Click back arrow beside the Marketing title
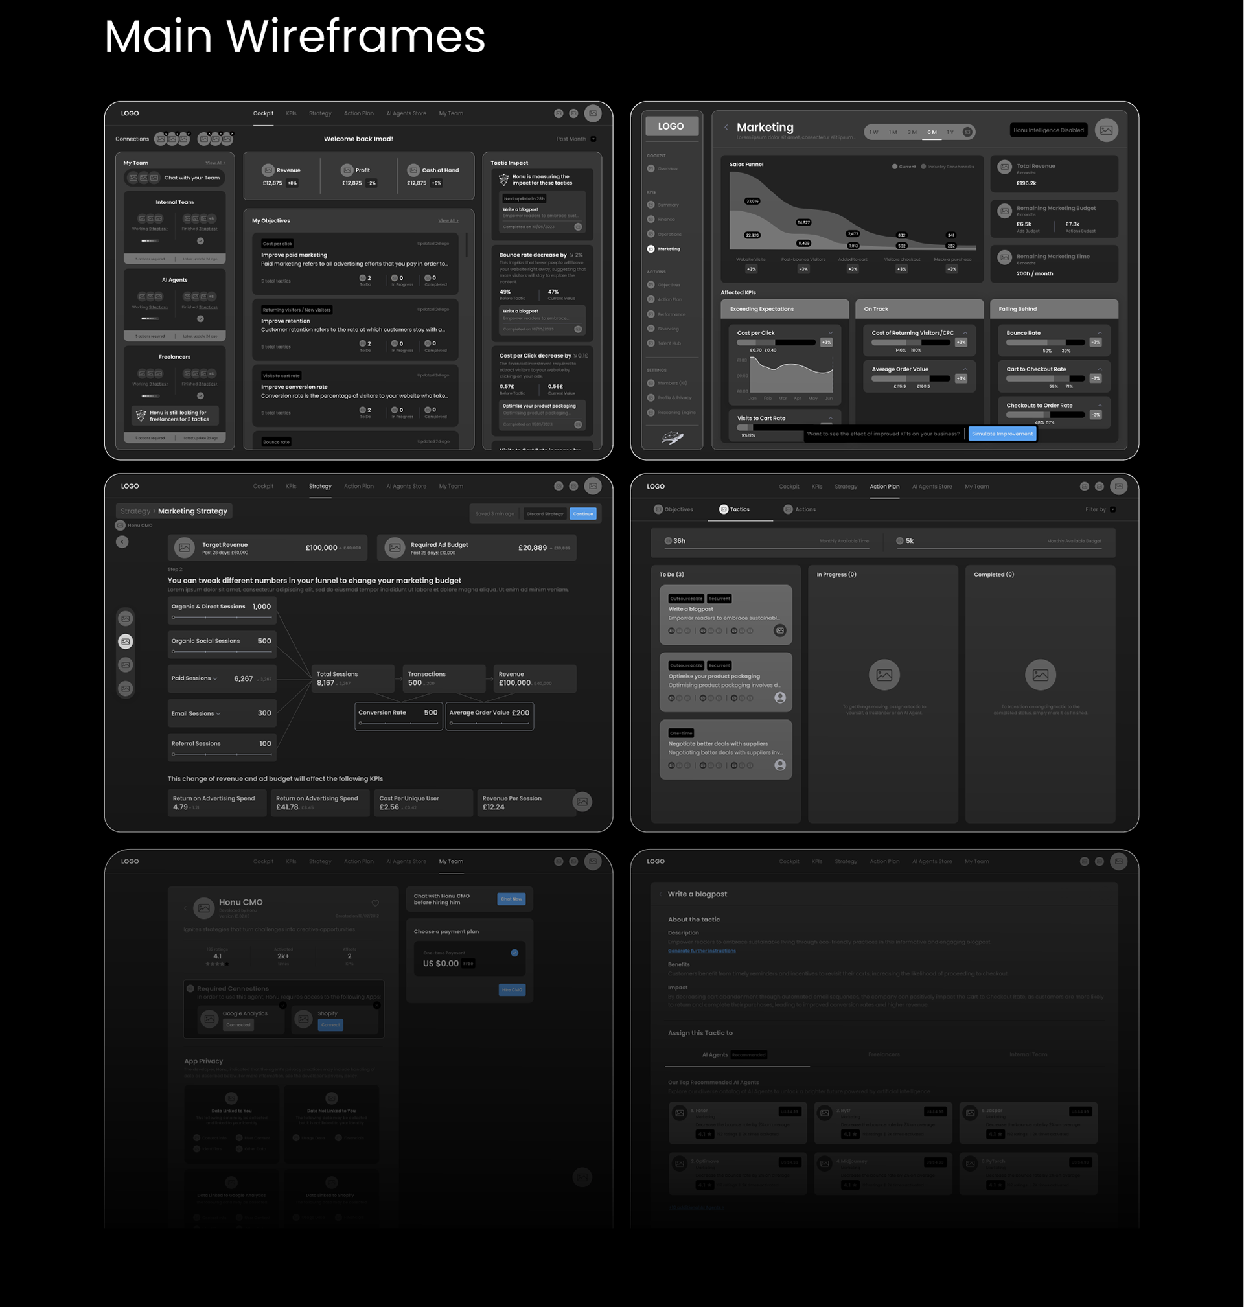The image size is (1244, 1307). pyautogui.click(x=726, y=127)
